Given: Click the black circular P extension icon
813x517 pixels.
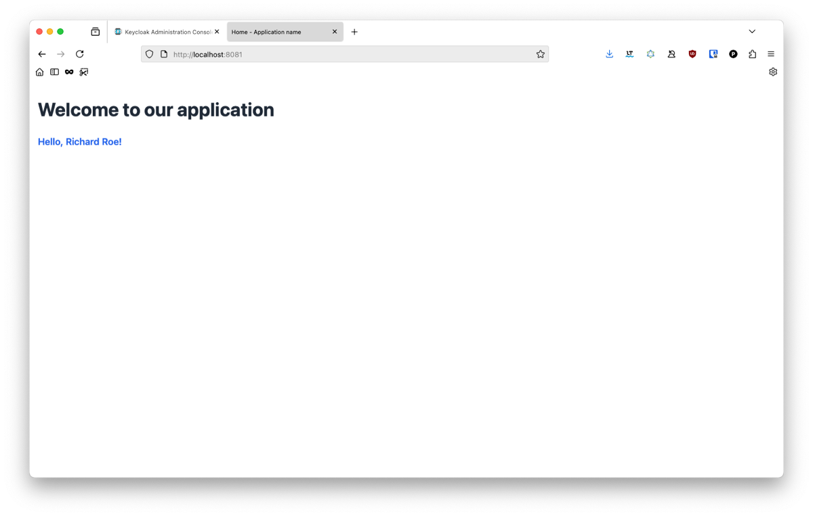Looking at the screenshot, I should pyautogui.click(x=733, y=54).
